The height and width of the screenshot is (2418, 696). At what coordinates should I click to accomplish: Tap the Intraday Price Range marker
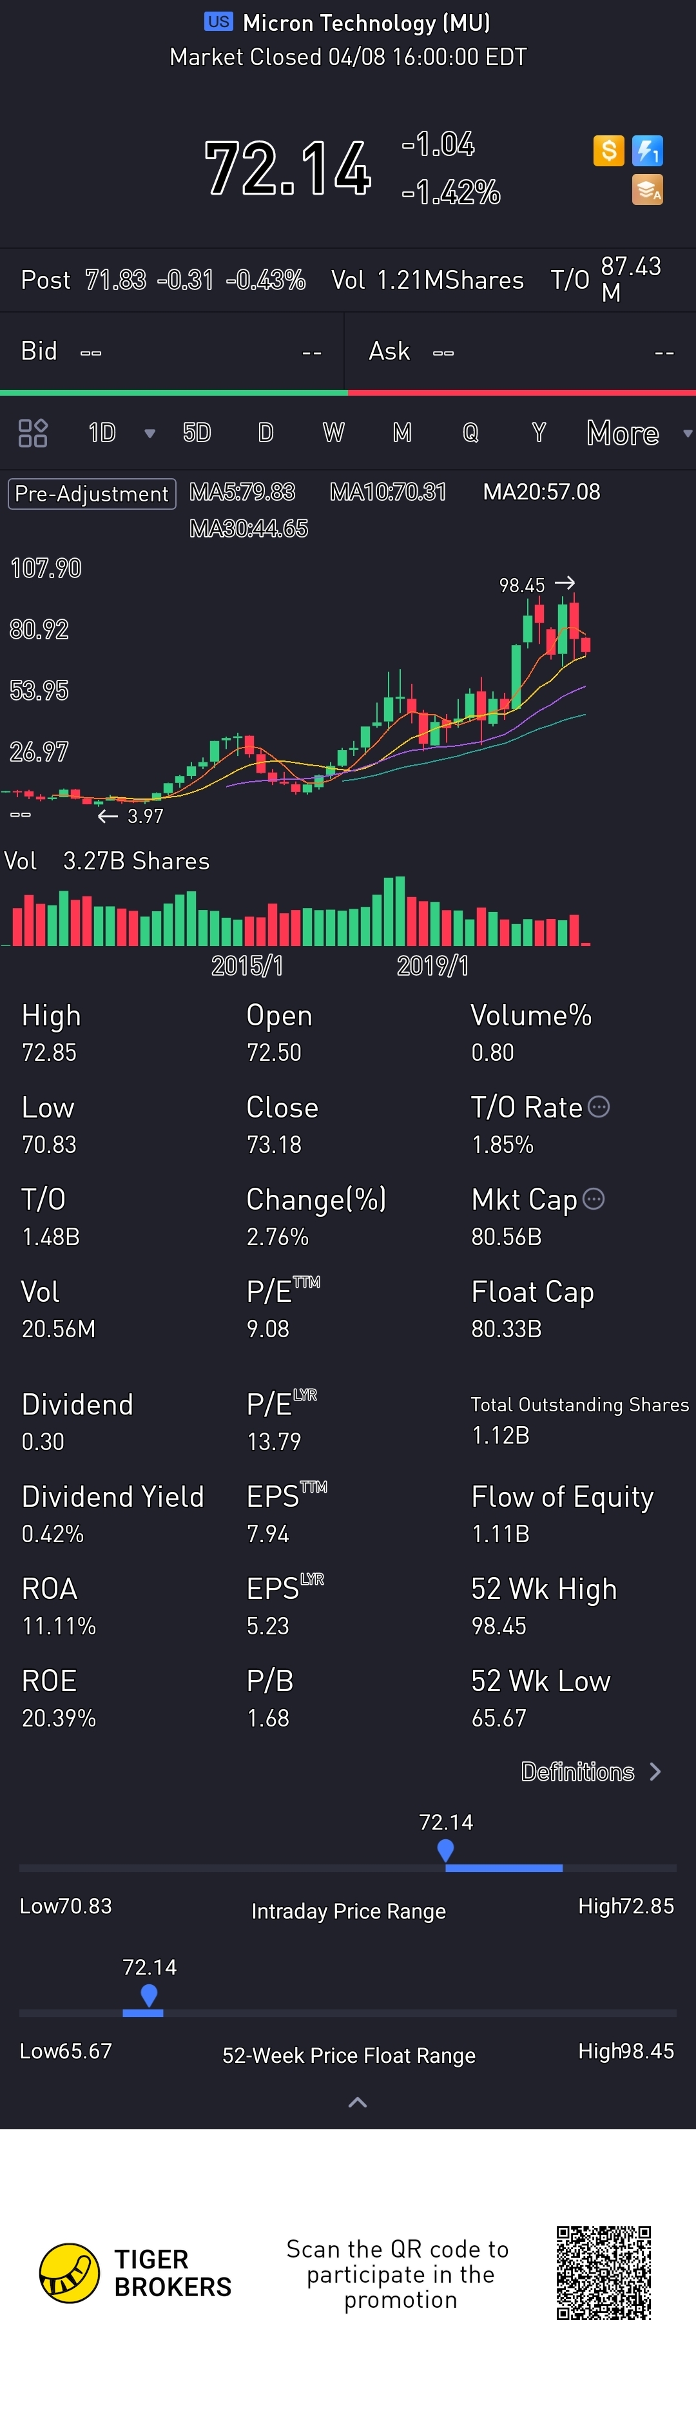click(x=446, y=1849)
